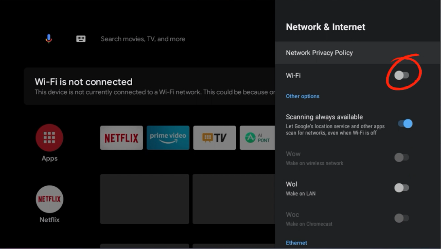Viewport: 441px width, 249px height.
Task: Launch the Prime Video app tile
Action: coord(168,138)
